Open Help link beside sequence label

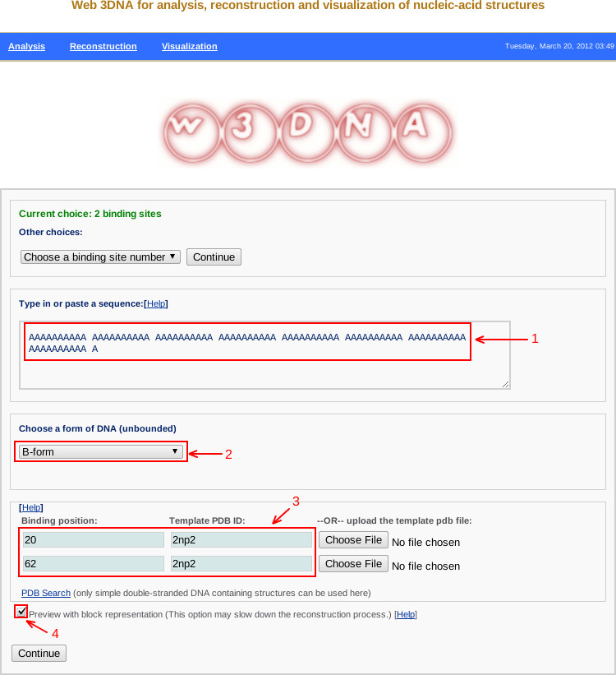156,303
